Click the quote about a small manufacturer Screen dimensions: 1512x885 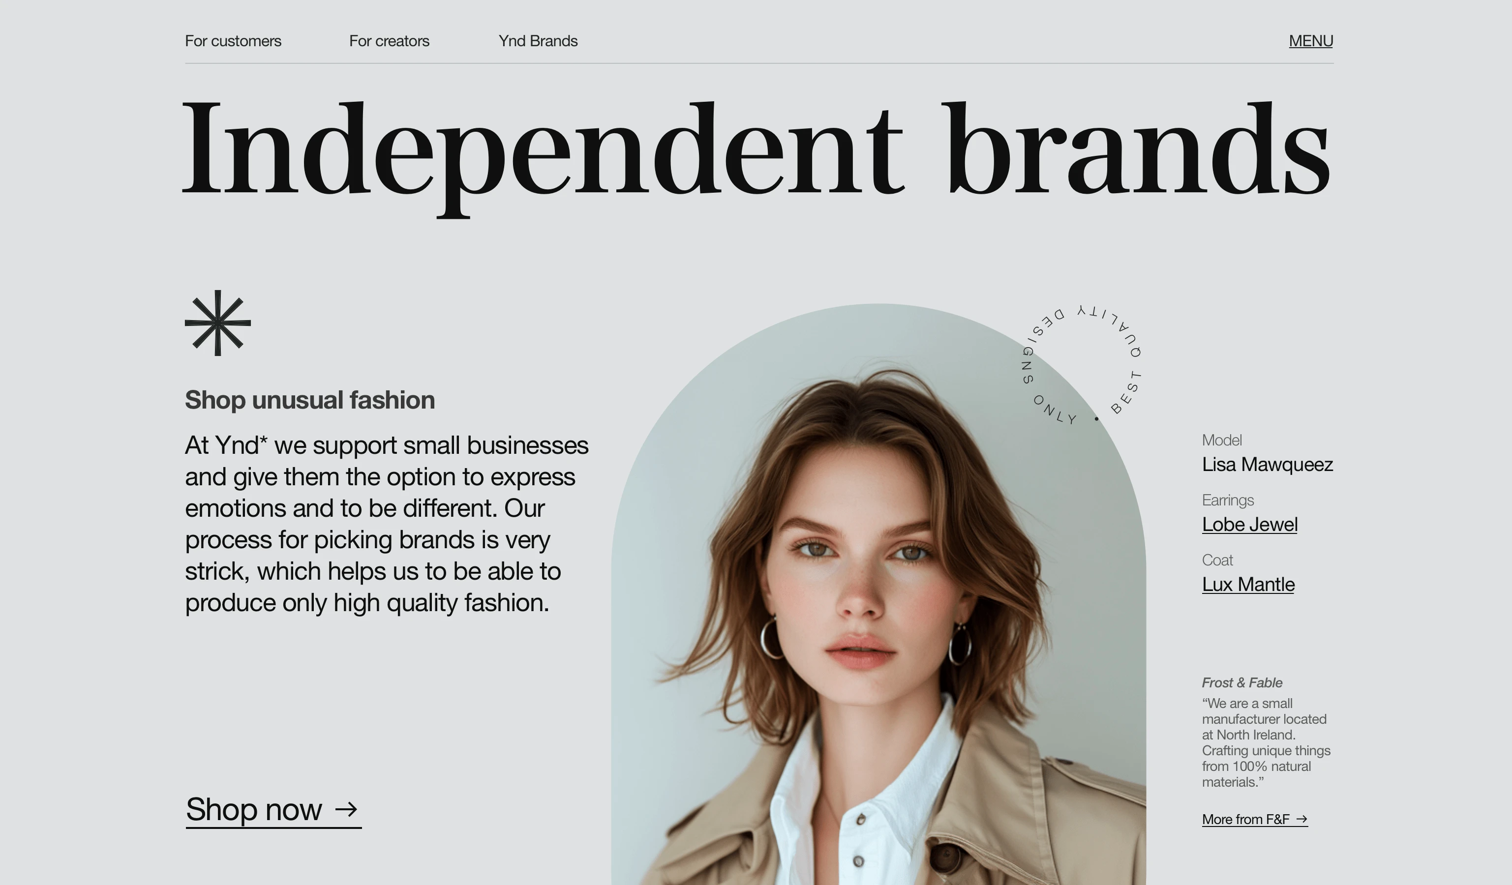[x=1266, y=742]
